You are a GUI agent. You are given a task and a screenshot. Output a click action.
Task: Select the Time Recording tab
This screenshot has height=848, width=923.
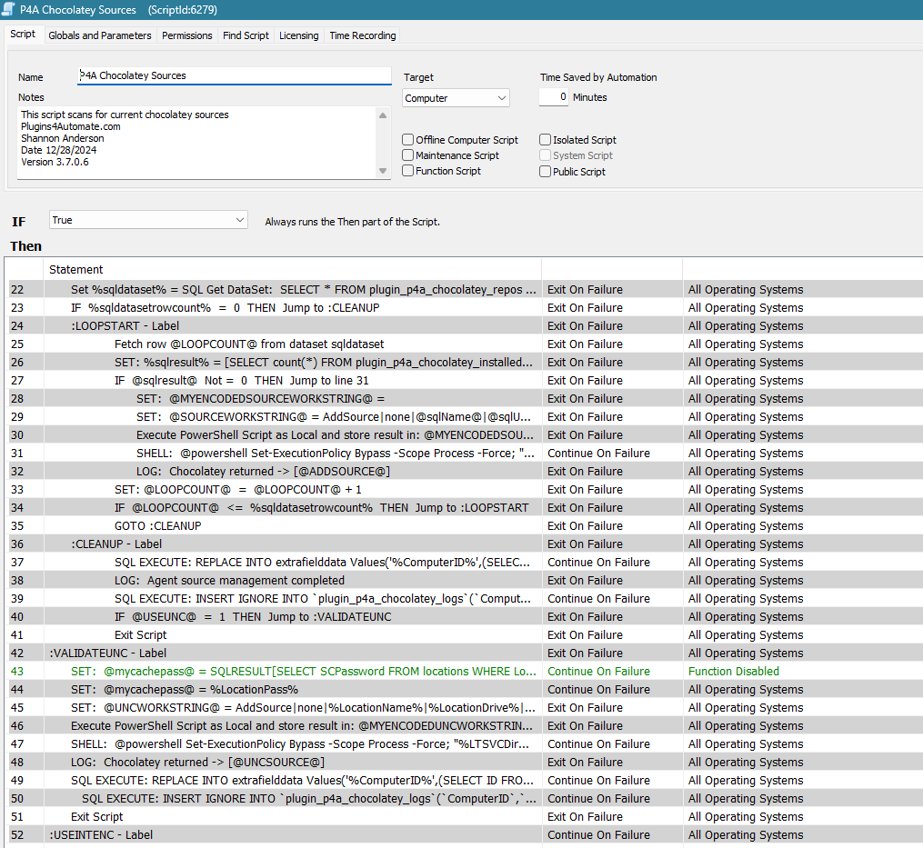(362, 35)
